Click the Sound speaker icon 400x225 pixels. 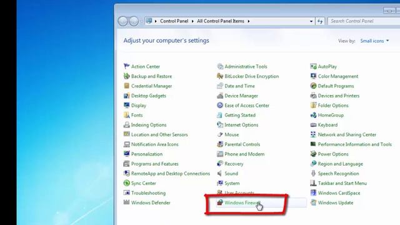[220, 174]
